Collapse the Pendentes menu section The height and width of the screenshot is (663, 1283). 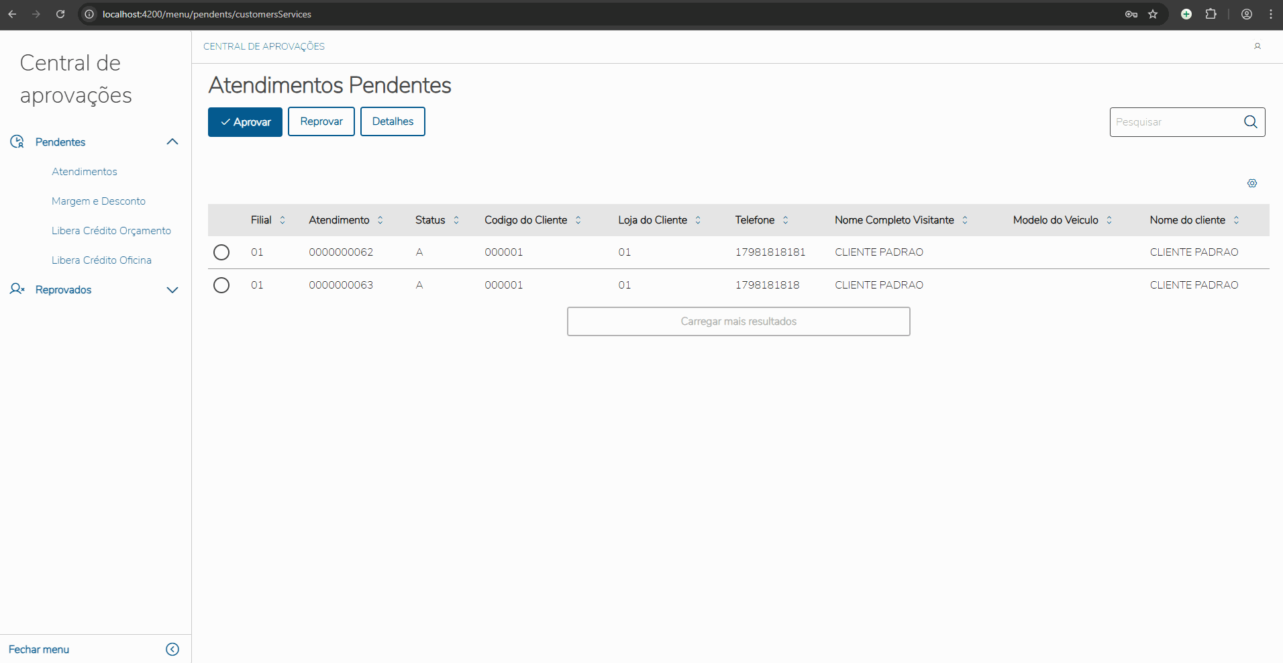tap(172, 142)
